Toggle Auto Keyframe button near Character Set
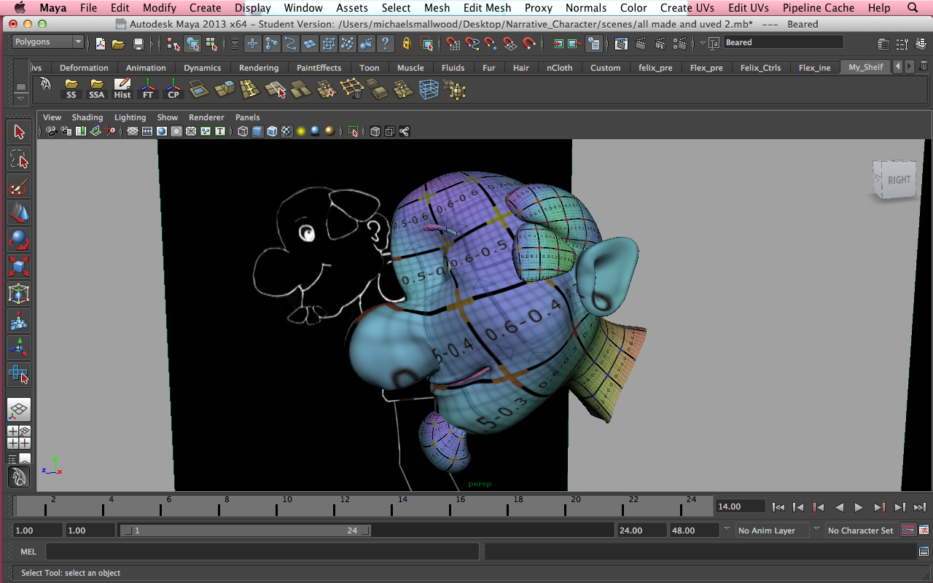 pos(908,530)
